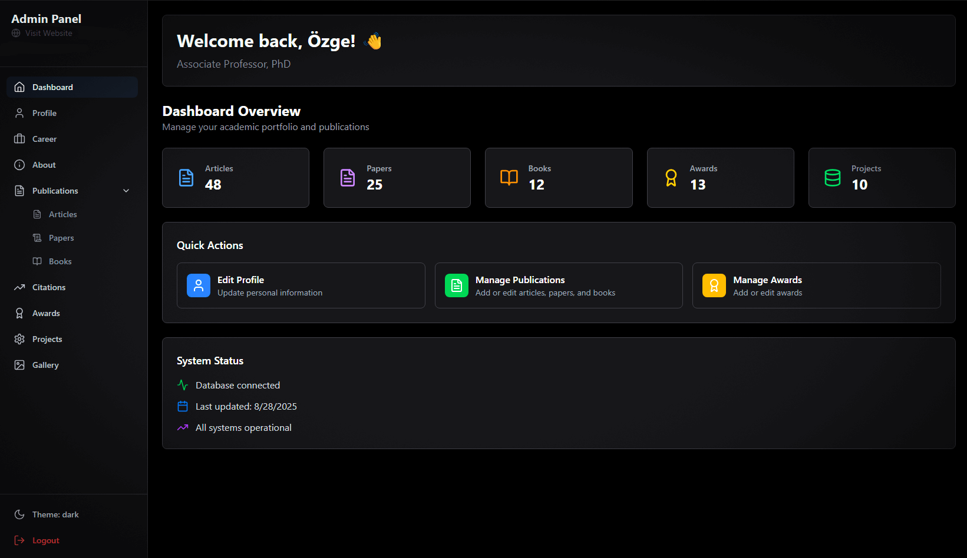This screenshot has width=967, height=558.
Task: Select the Papers 25 stat card
Action: tap(397, 178)
